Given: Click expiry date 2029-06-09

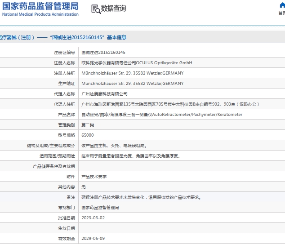Looking at the screenshot, I should coord(93,238).
